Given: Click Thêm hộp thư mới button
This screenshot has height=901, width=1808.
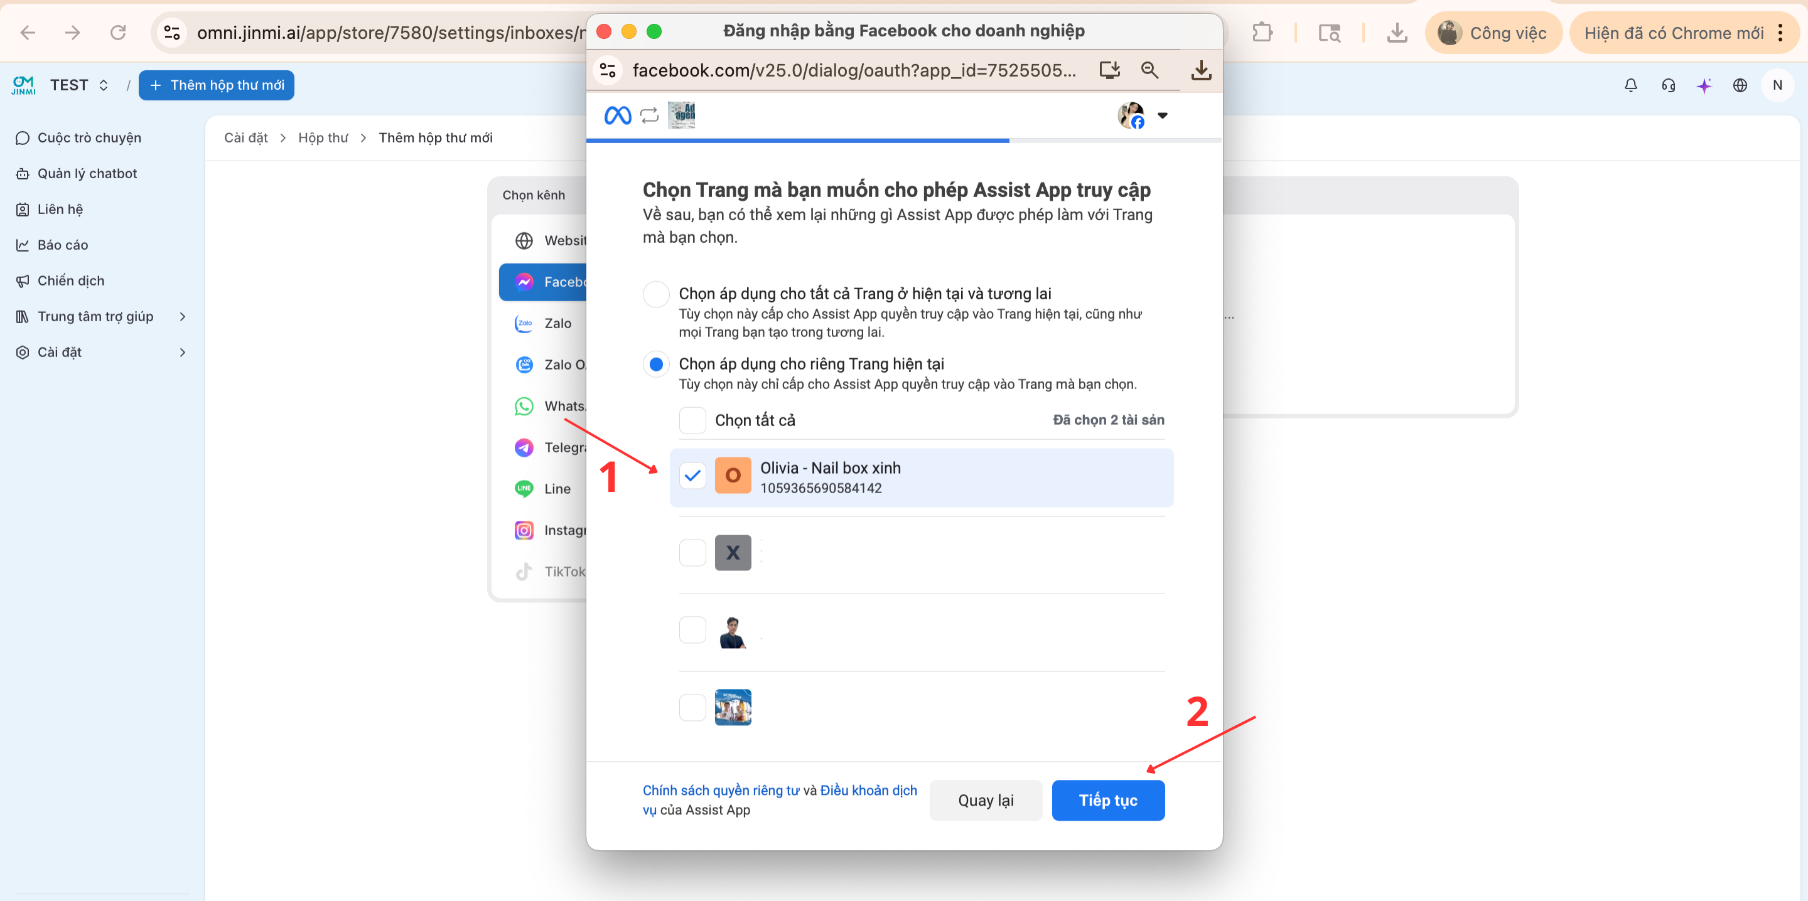Looking at the screenshot, I should (x=216, y=85).
